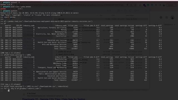Click 'Electricity, Gas, Water and Waste S' cell

[x=51, y=34]
